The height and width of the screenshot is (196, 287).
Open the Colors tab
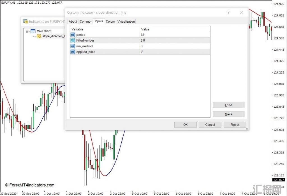110,22
